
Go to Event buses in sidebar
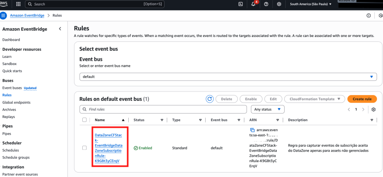tap(12, 88)
